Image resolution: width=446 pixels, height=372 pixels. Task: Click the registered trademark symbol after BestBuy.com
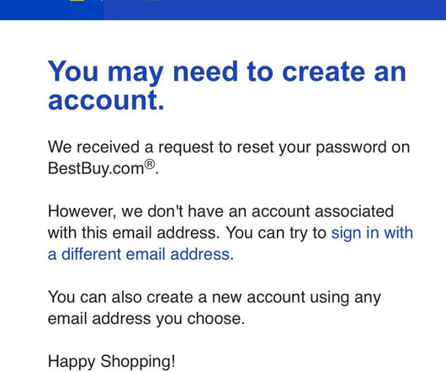(150, 164)
